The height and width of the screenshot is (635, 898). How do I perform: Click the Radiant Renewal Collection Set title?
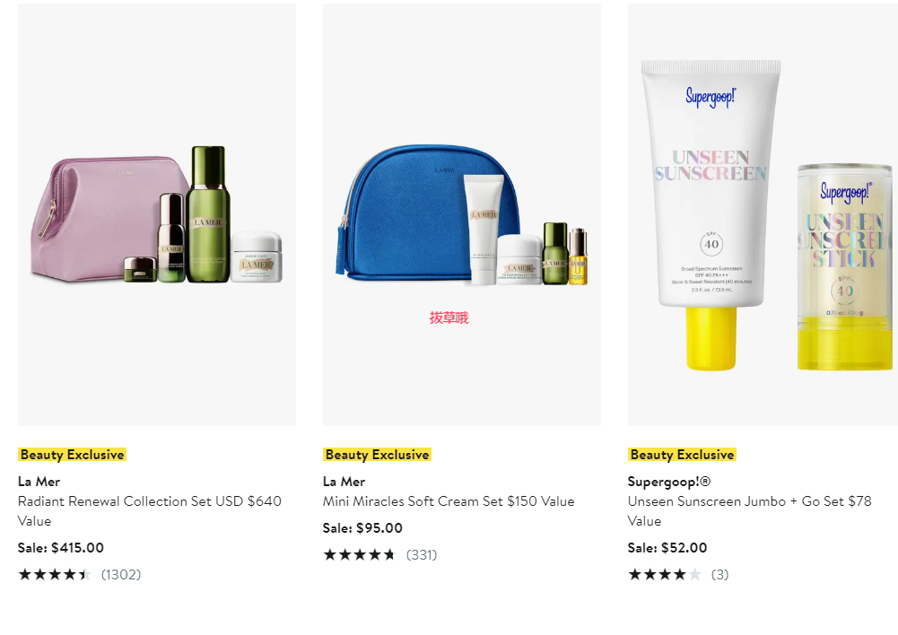(150, 510)
